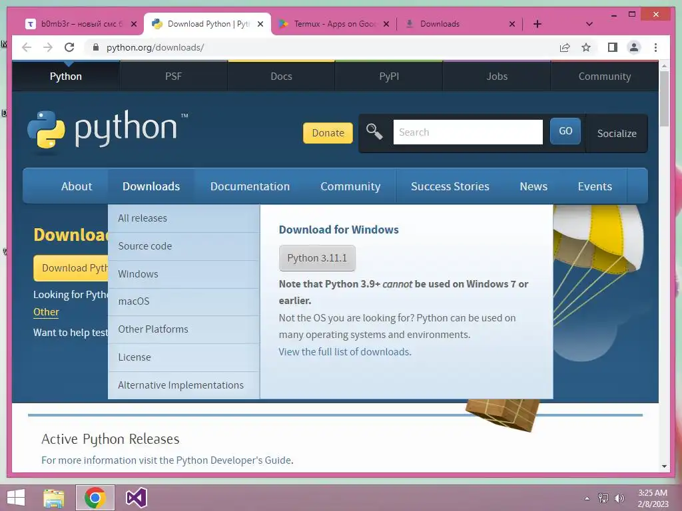The width and height of the screenshot is (682, 511).
Task: Click the Other link
Action: (46, 312)
